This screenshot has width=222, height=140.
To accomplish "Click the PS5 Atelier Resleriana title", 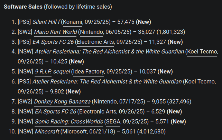I will tap(107, 82).
